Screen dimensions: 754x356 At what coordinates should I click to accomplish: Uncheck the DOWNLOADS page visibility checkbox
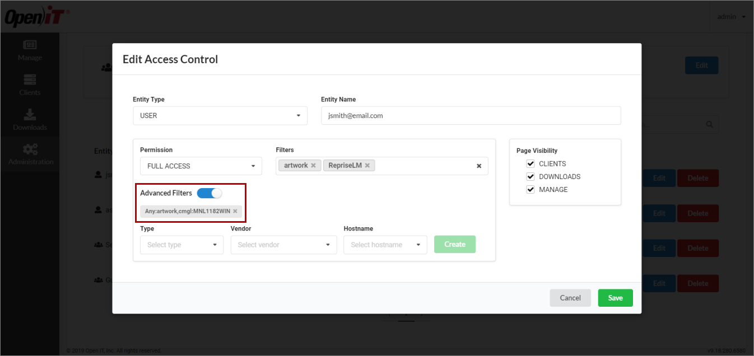tap(530, 177)
